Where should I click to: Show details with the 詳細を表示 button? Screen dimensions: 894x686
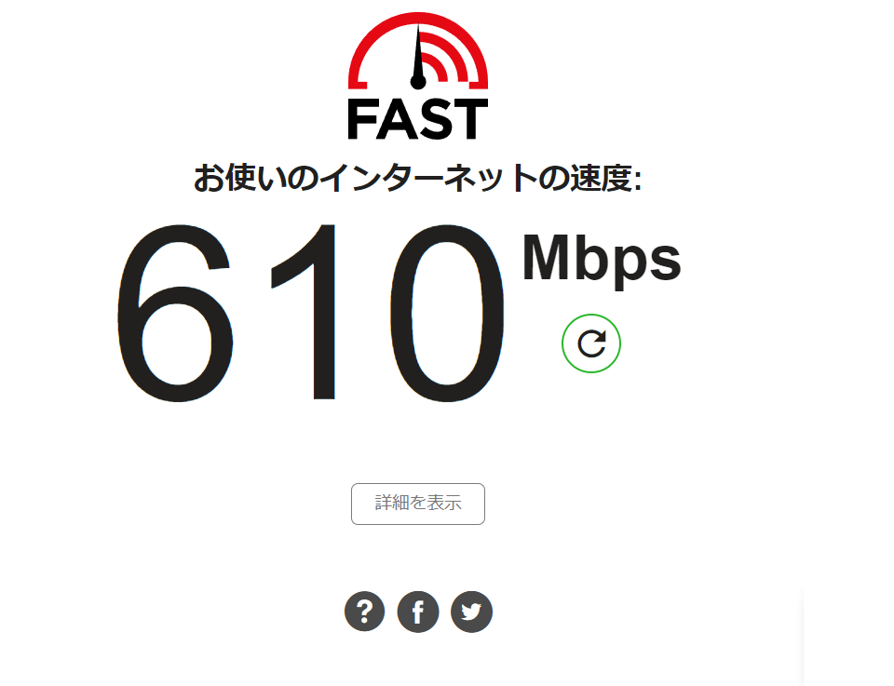click(418, 504)
